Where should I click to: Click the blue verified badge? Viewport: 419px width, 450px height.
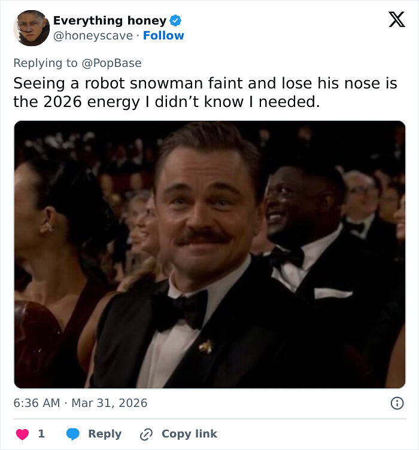[175, 21]
